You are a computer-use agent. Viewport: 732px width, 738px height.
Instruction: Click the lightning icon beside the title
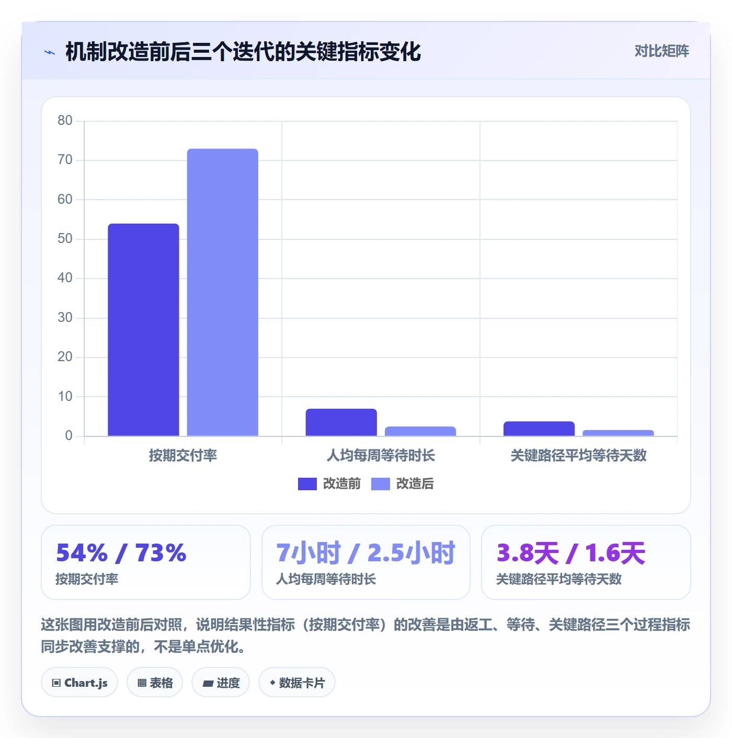pos(50,52)
